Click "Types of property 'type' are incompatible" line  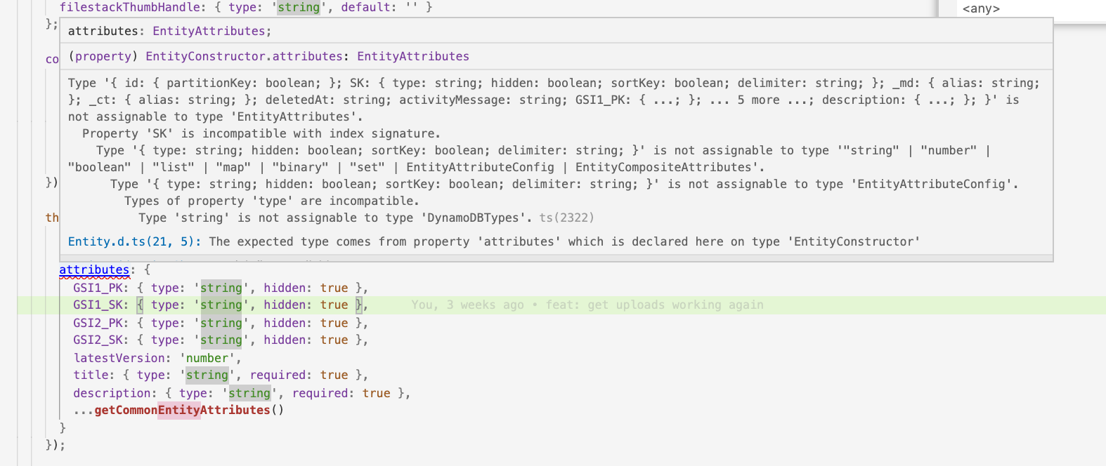pyautogui.click(x=272, y=201)
